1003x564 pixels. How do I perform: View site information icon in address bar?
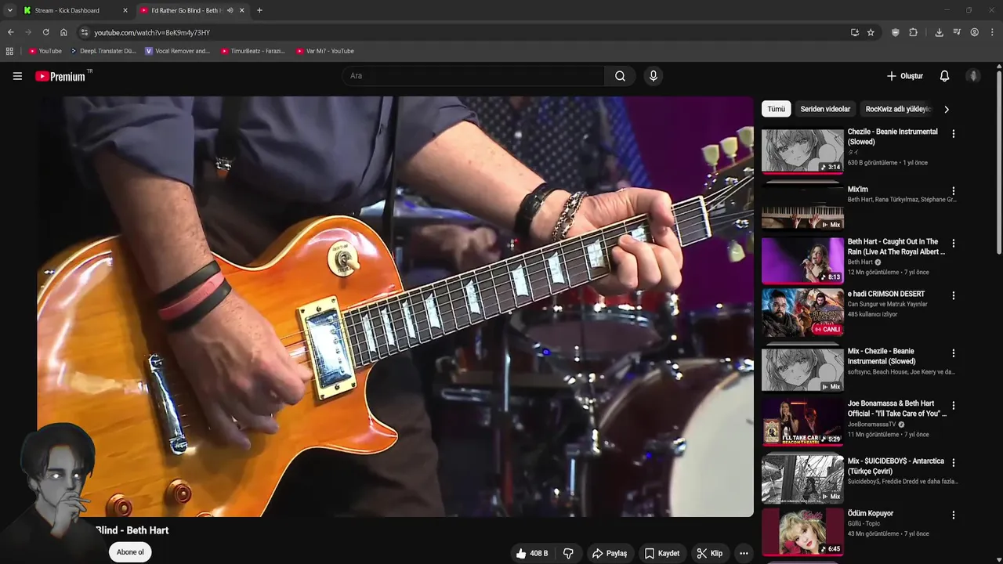click(85, 32)
